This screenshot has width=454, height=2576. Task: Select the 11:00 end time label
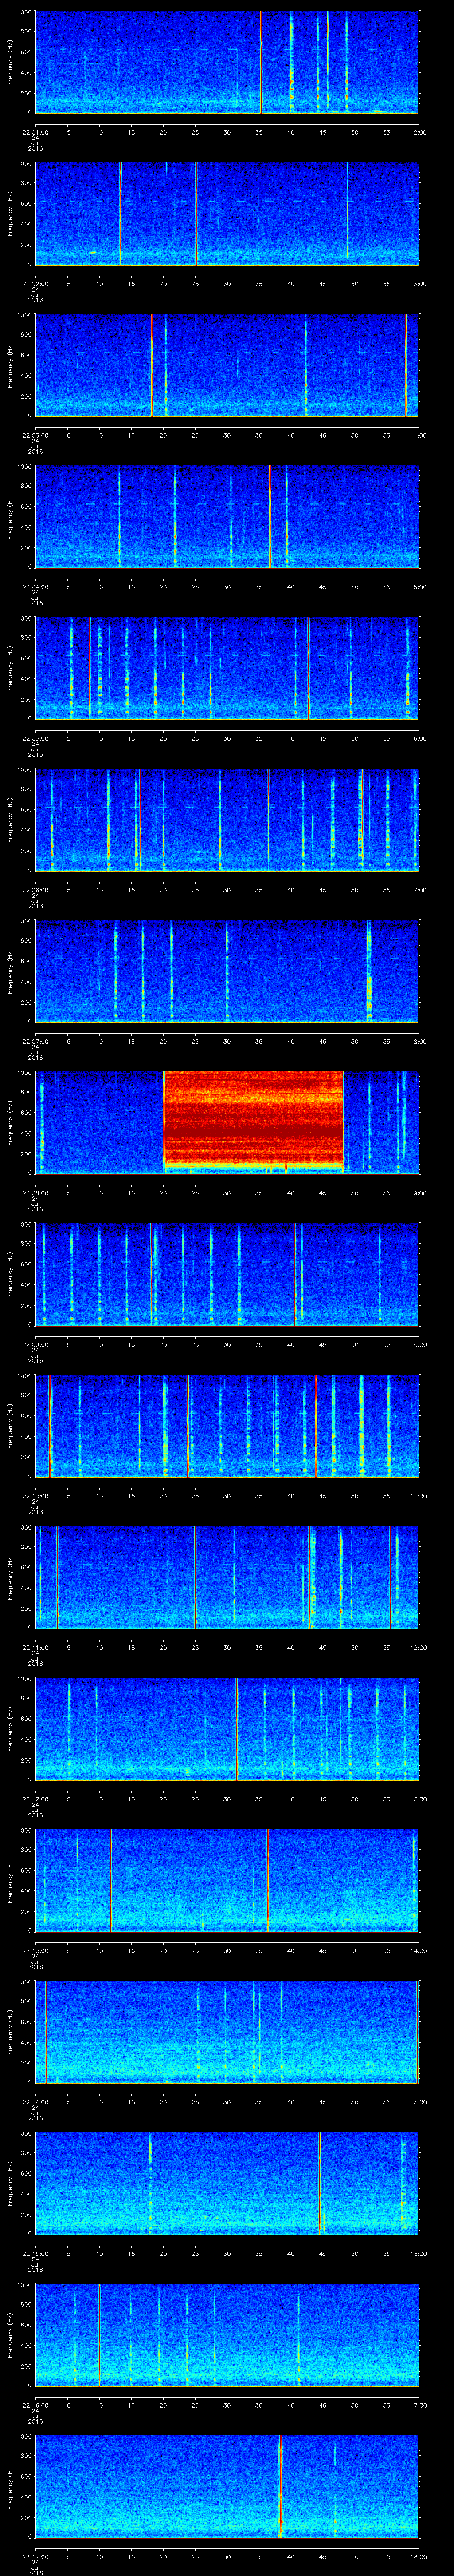point(418,1496)
